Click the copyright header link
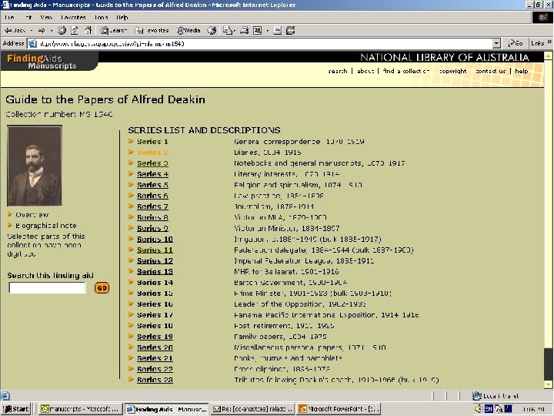 click(452, 71)
